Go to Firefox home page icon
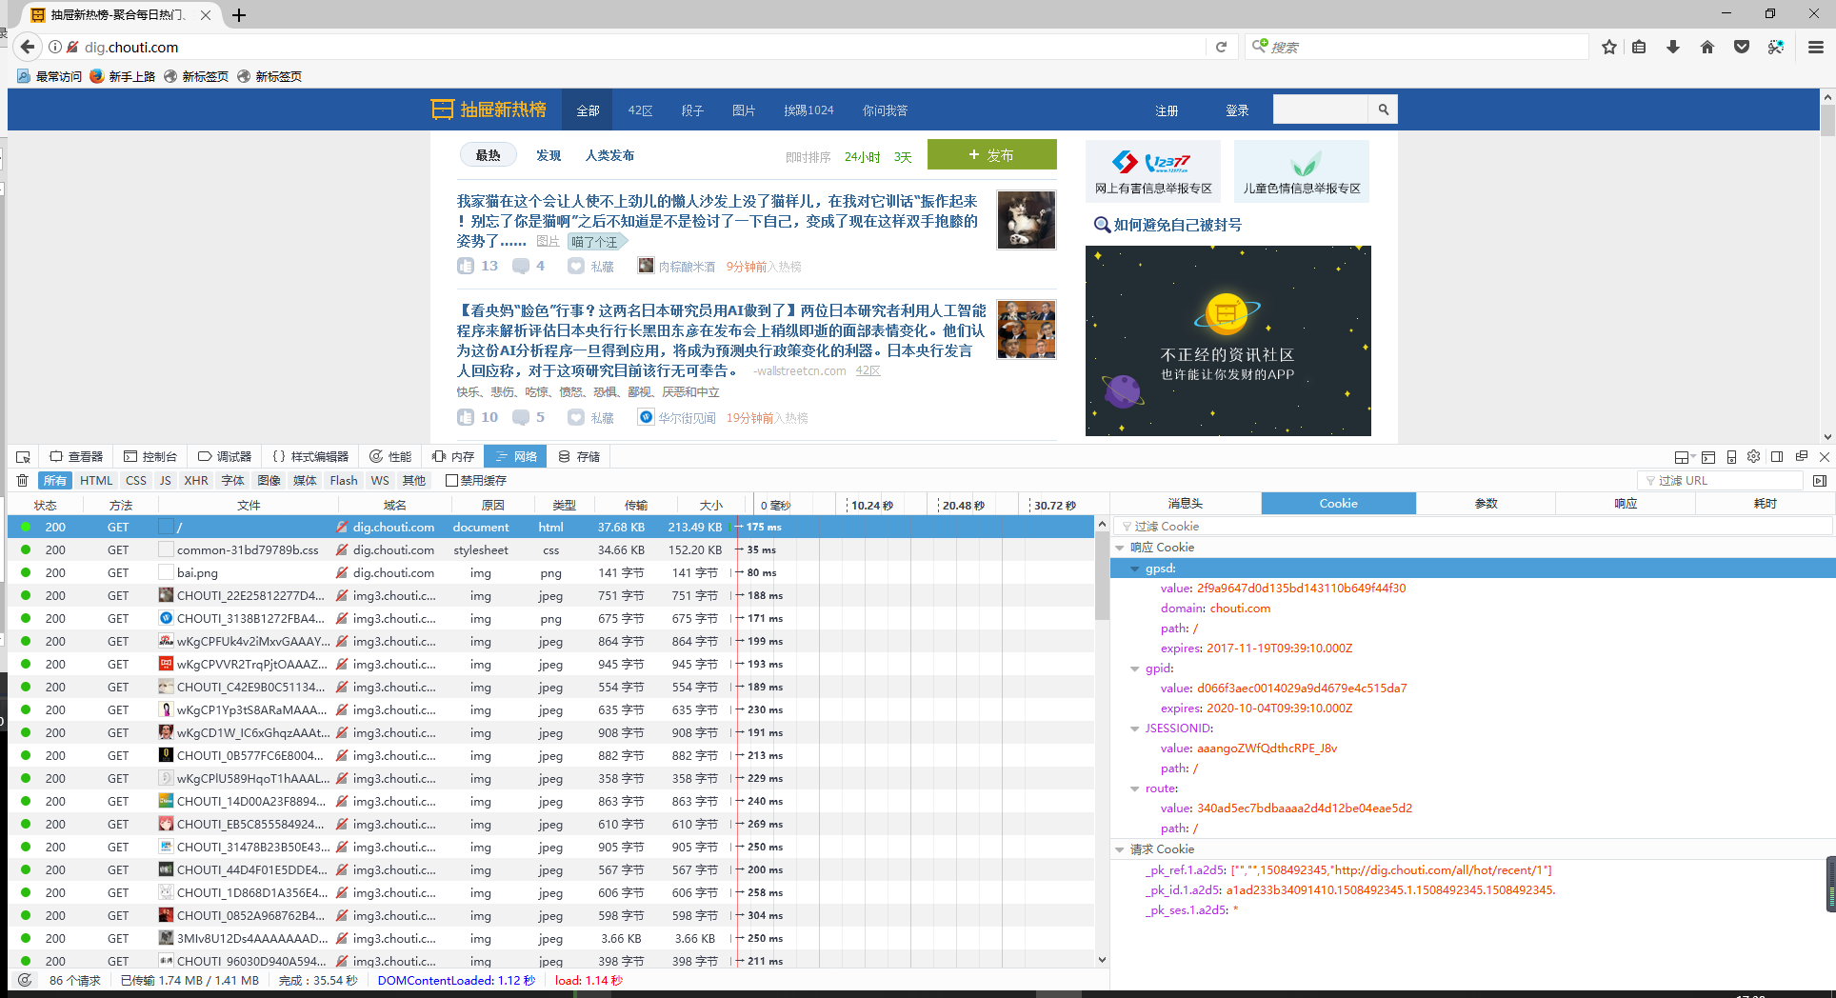1836x998 pixels. (x=1707, y=47)
